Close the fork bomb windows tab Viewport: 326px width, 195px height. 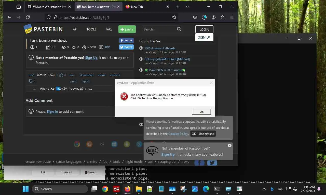[119, 7]
